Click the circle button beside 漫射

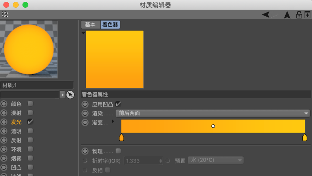pyautogui.click(x=4, y=113)
